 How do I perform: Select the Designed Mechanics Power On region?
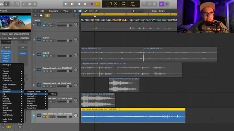[124, 85]
